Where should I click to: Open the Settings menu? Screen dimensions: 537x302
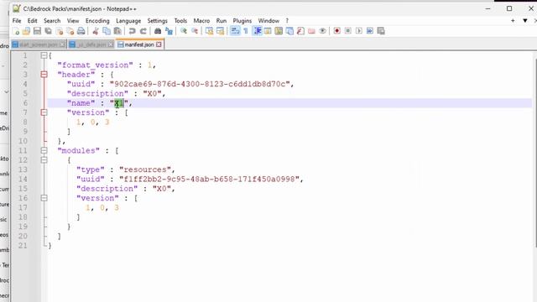[157, 21]
